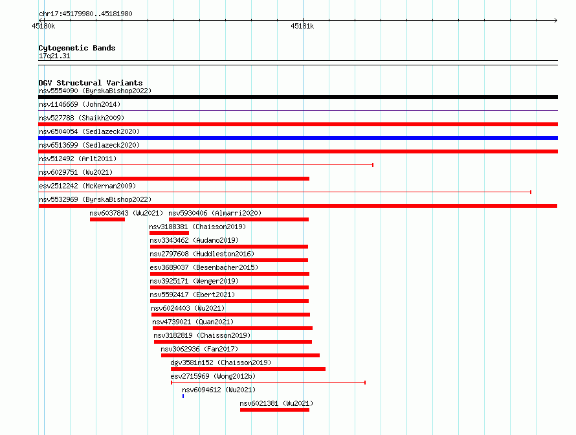Click the DGV Structural Variants track title
The width and height of the screenshot is (576, 435).
click(91, 83)
